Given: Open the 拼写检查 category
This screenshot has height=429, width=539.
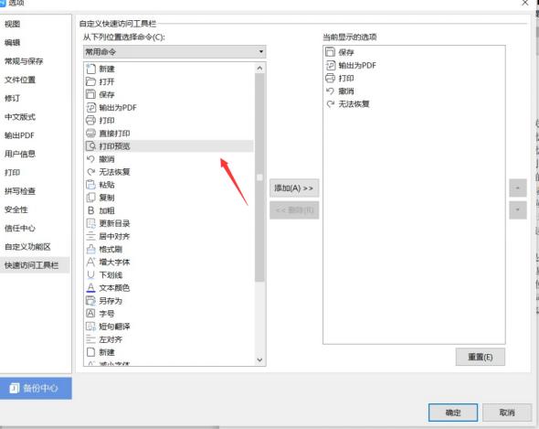Looking at the screenshot, I should coord(20,191).
